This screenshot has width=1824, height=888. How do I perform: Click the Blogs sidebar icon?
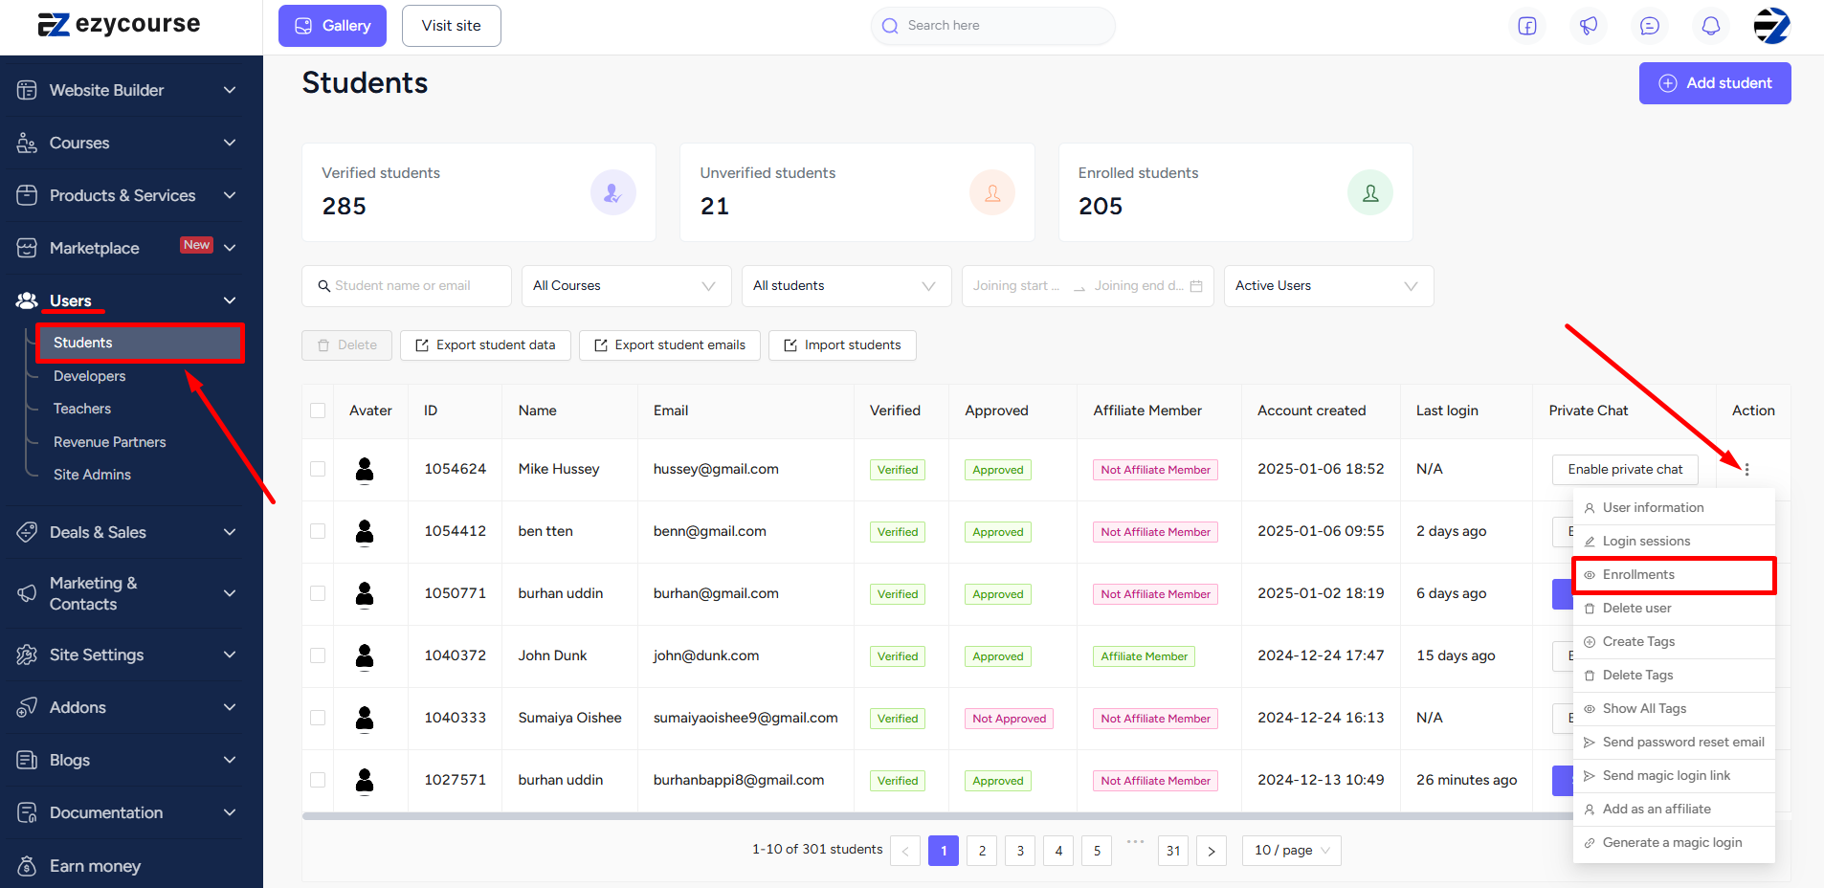click(x=27, y=760)
